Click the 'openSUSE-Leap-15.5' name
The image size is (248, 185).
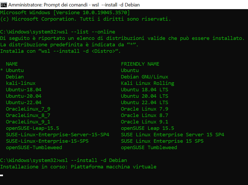click(33, 128)
